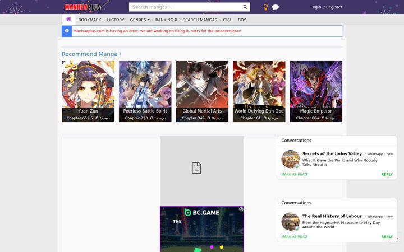Viewport: 404px width, 252px height.
Task: Click the Magic Emperor title text
Action: click(316, 111)
